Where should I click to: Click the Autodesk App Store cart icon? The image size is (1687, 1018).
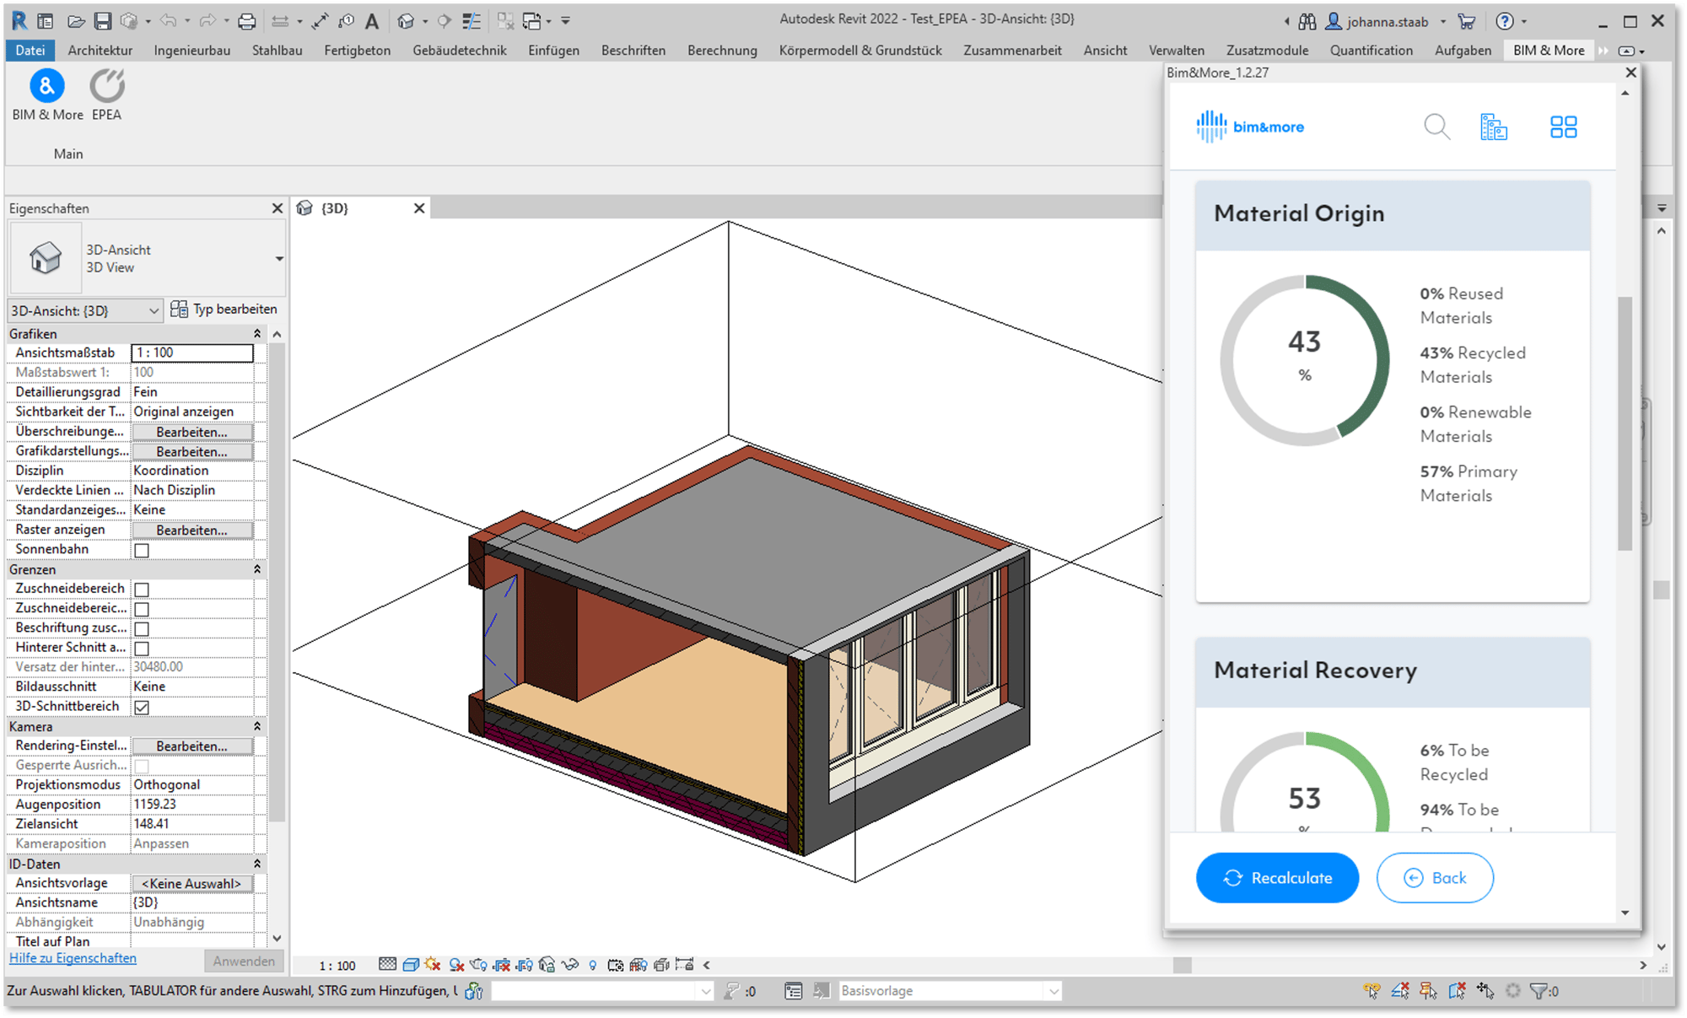tap(1467, 21)
